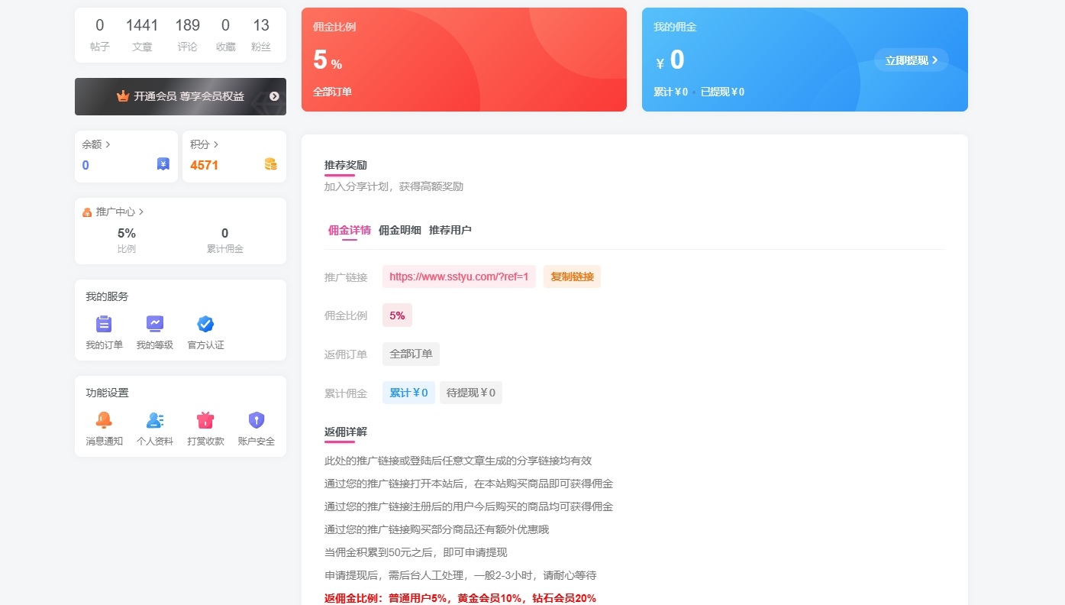Click the 立即提现 withdraw button
This screenshot has width=1065, height=605.
[910, 59]
